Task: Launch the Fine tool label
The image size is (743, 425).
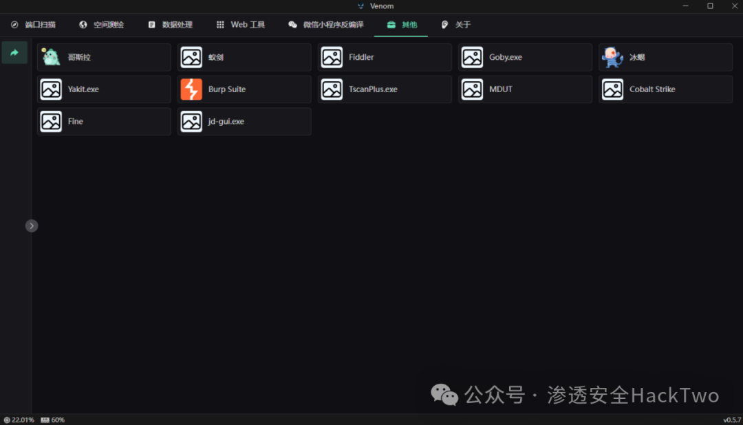Action: pos(76,121)
